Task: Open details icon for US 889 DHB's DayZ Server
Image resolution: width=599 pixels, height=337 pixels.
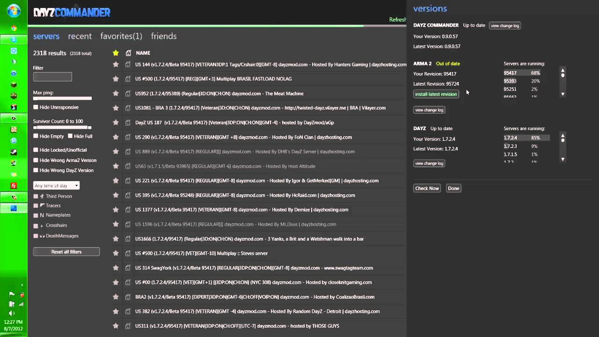Action: pyautogui.click(x=128, y=151)
